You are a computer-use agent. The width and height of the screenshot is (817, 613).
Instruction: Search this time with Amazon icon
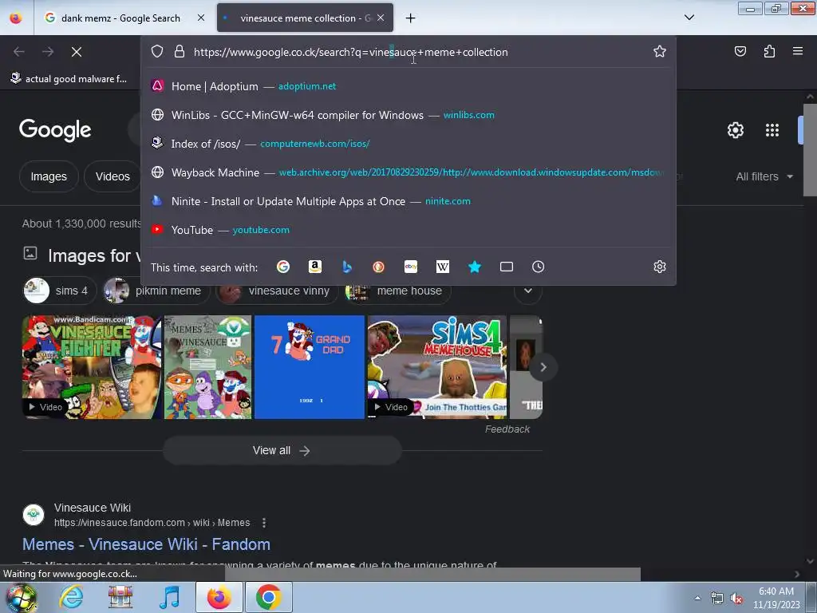point(314,267)
